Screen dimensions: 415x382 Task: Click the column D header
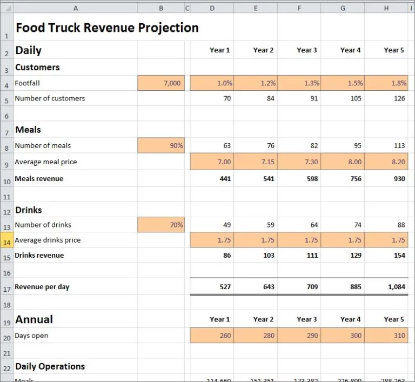point(212,8)
